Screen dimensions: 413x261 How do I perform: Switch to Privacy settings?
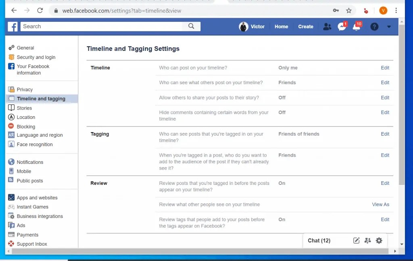point(25,89)
